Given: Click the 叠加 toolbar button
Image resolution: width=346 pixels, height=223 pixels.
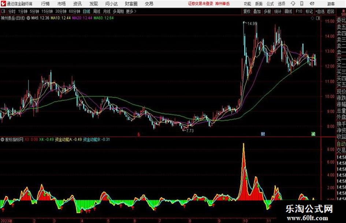Looking at the screenshot, I should tap(257, 11).
